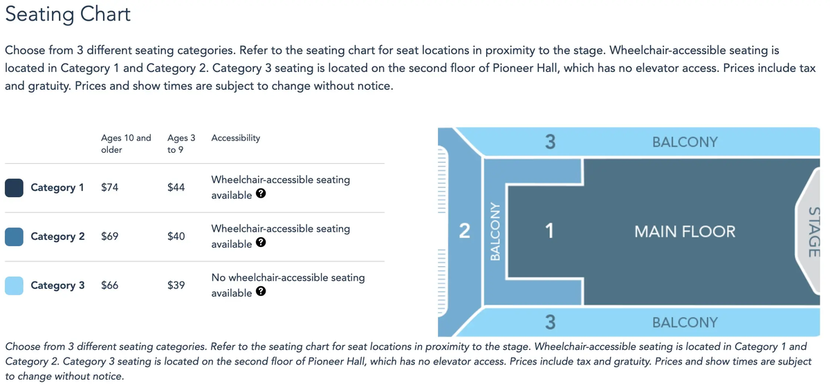Click the vertical BALCONY label on map

click(495, 232)
